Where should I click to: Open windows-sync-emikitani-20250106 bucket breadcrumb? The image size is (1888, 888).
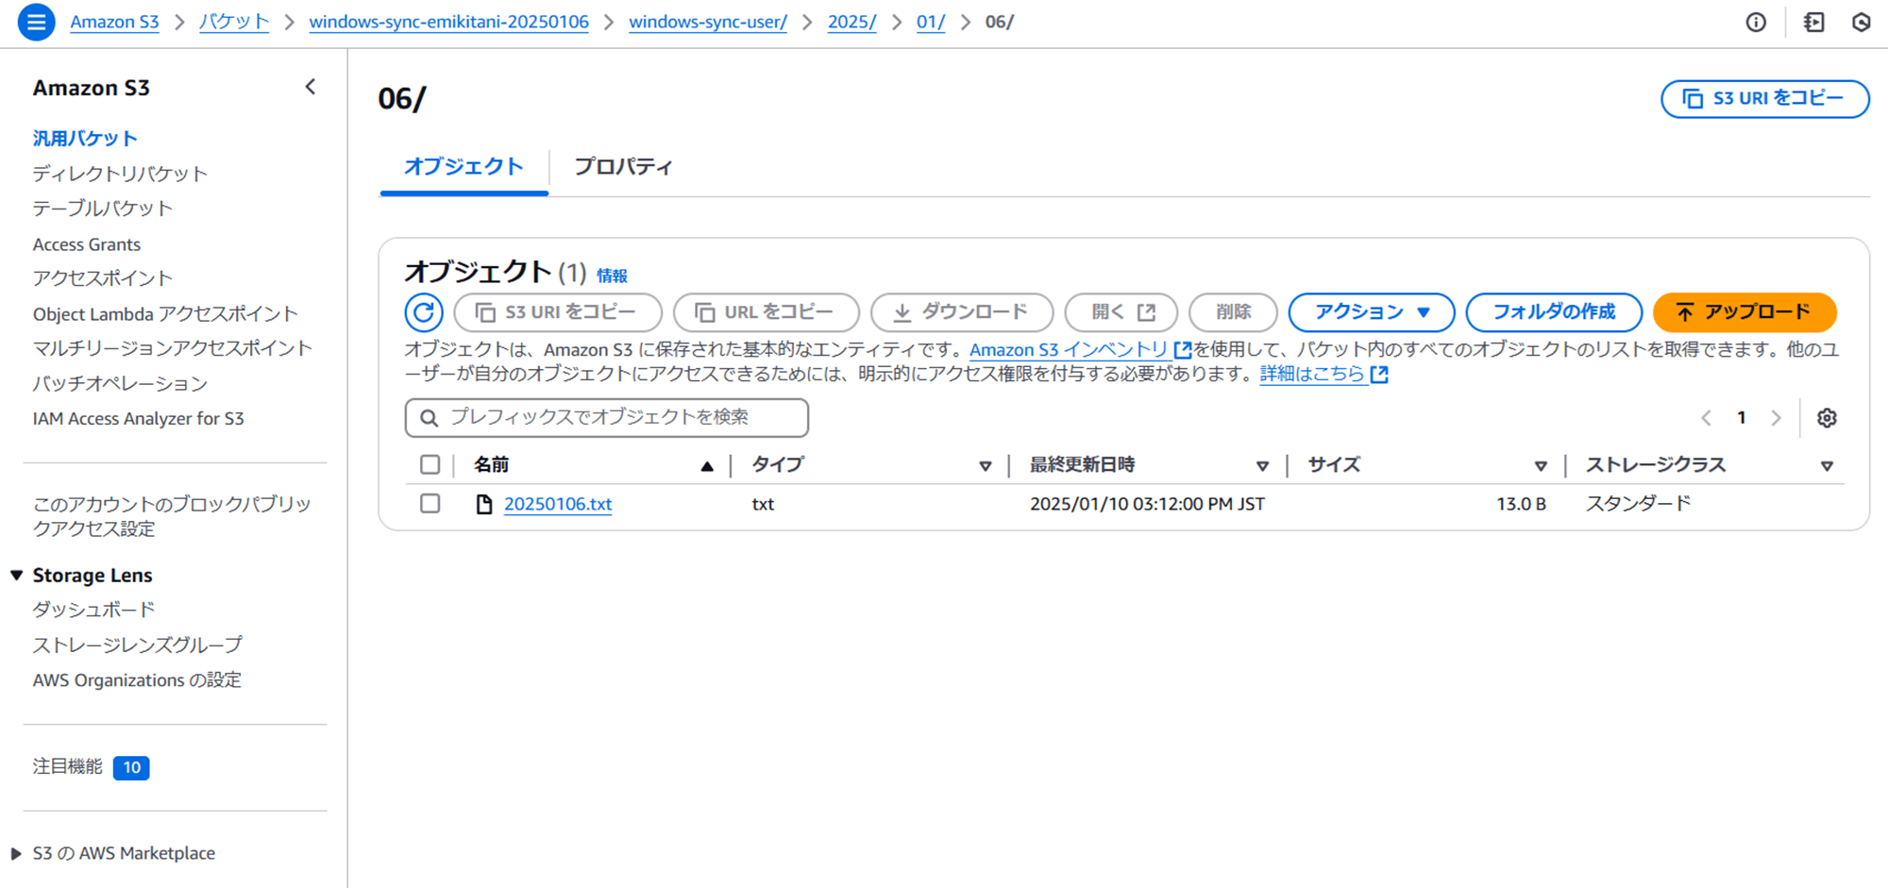click(x=449, y=22)
